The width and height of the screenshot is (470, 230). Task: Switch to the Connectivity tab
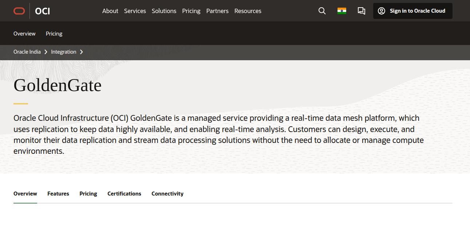click(167, 194)
